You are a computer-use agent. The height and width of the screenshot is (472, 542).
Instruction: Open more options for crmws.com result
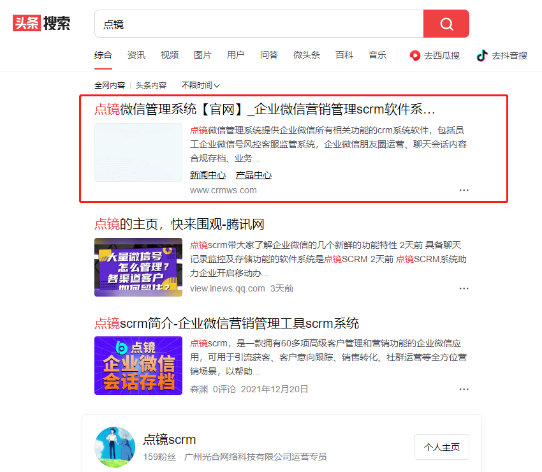(x=464, y=190)
